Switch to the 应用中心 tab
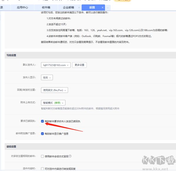This screenshot has width=176, height=171. point(22,8)
